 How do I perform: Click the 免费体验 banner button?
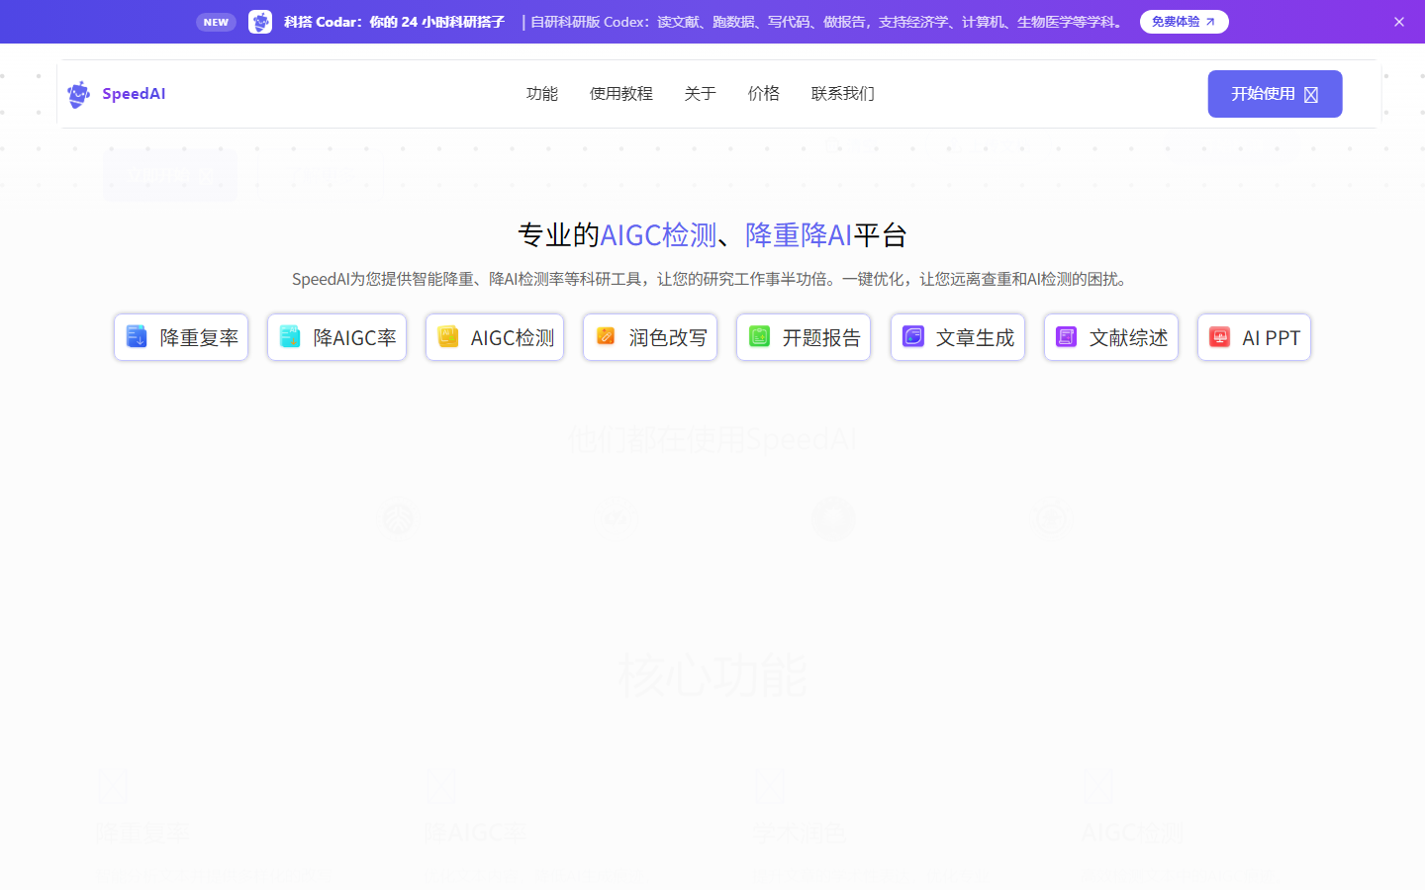pyautogui.click(x=1185, y=22)
